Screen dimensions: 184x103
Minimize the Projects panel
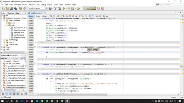tap(26, 13)
